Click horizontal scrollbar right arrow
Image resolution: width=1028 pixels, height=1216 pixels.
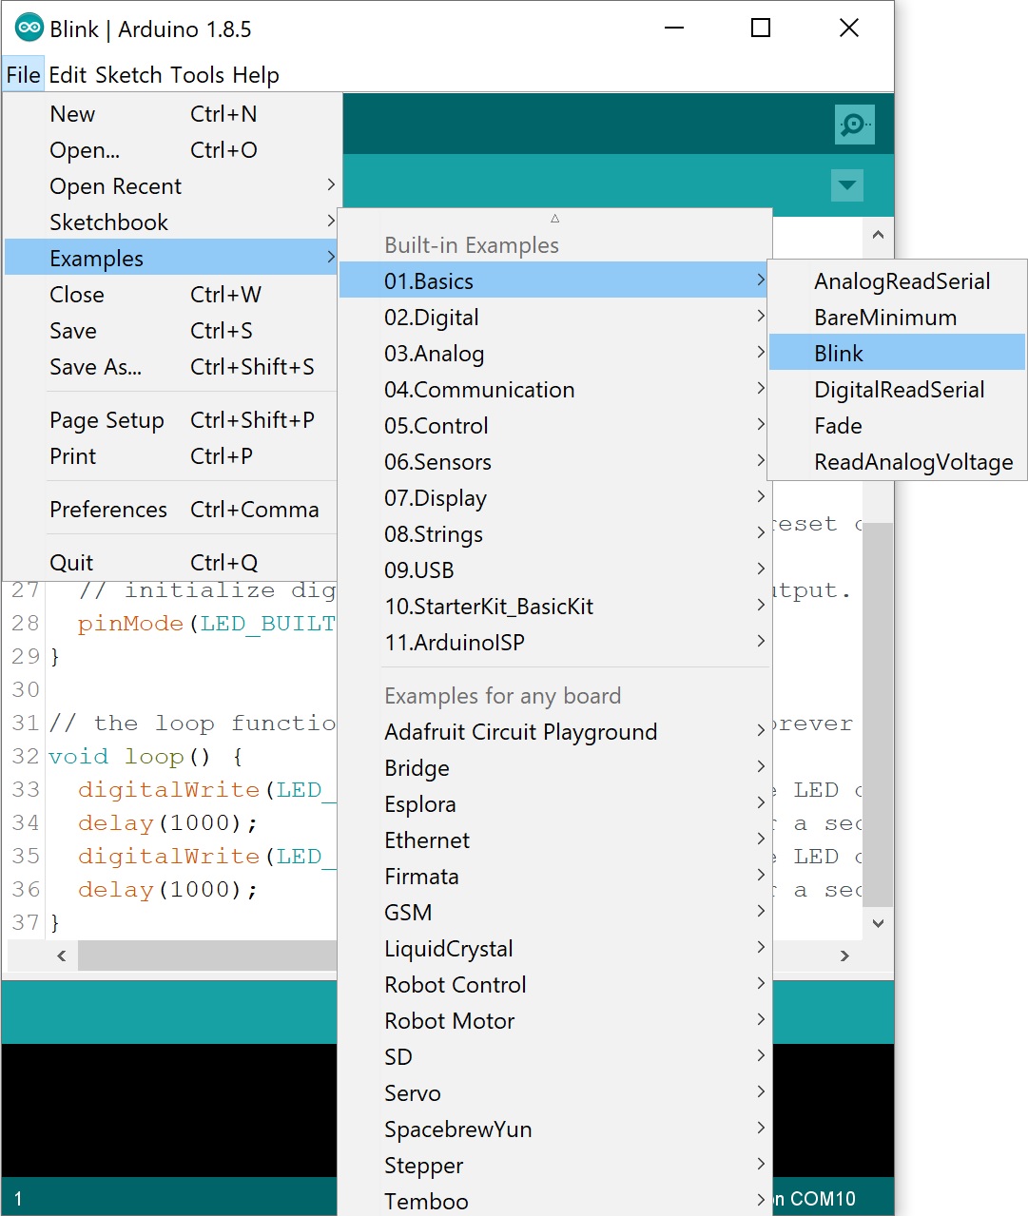pyautogui.click(x=844, y=955)
